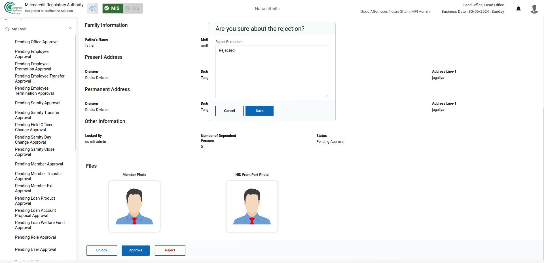Open Pending Member Approval
Screen dimensions: 544x263
39,164
